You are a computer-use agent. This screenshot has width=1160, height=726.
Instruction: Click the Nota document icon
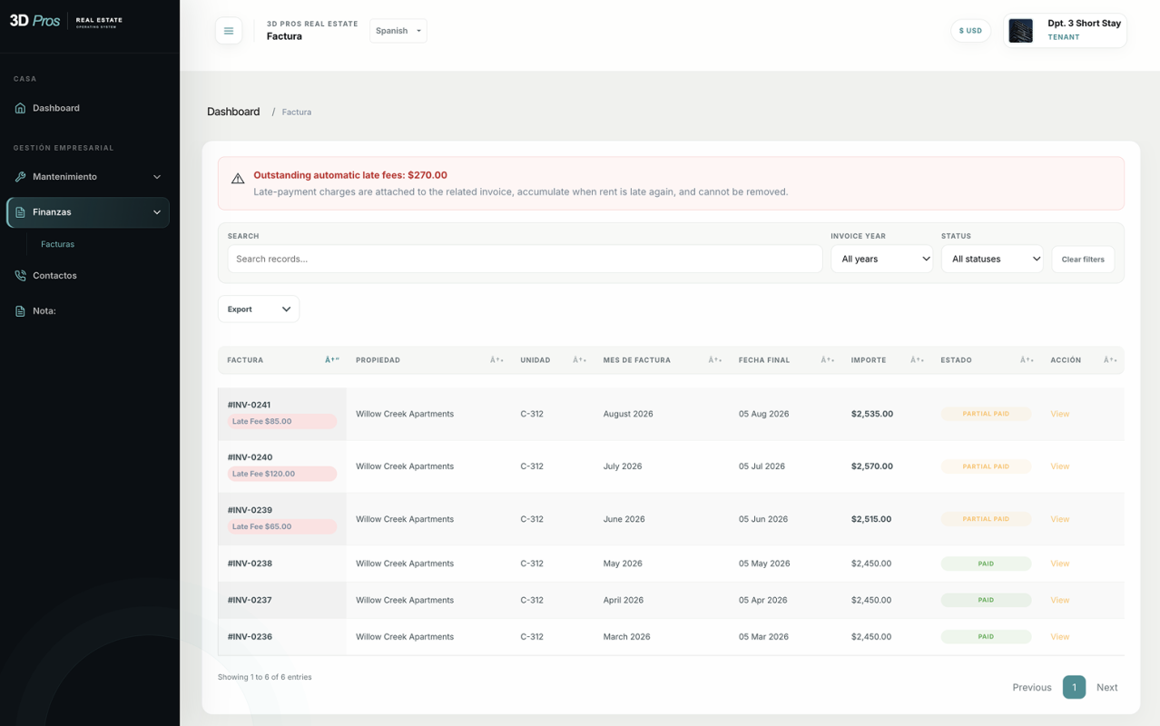[x=20, y=311]
